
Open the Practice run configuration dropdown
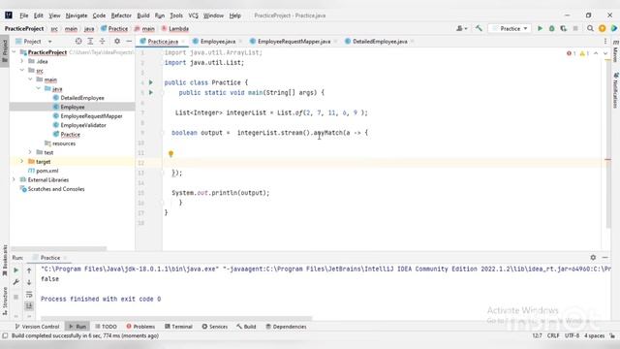click(511, 28)
